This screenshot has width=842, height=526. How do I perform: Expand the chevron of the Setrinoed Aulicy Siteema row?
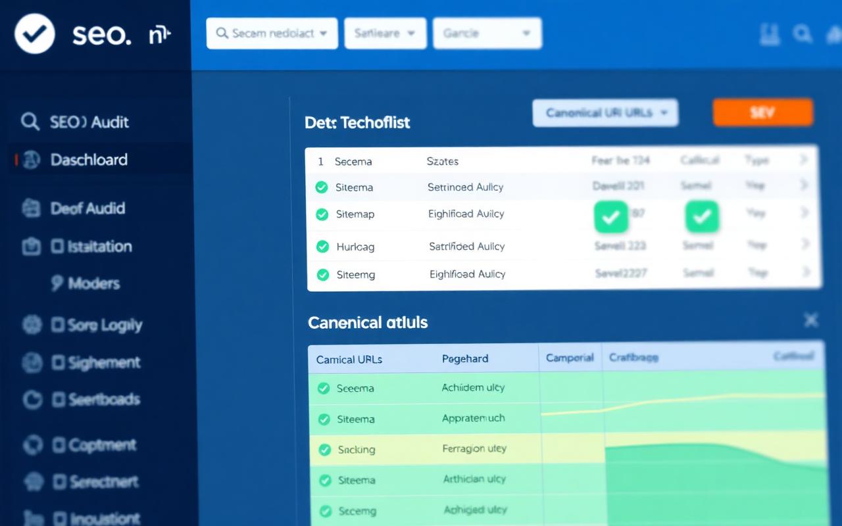tap(804, 186)
